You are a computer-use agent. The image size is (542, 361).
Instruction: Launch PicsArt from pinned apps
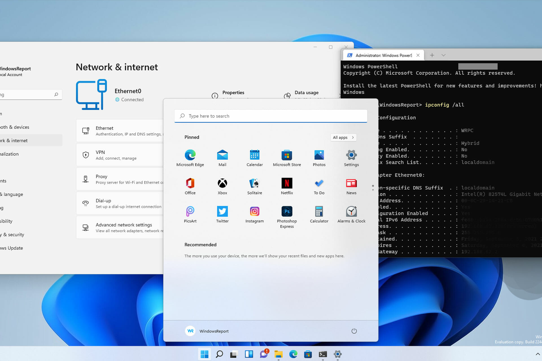tap(190, 215)
